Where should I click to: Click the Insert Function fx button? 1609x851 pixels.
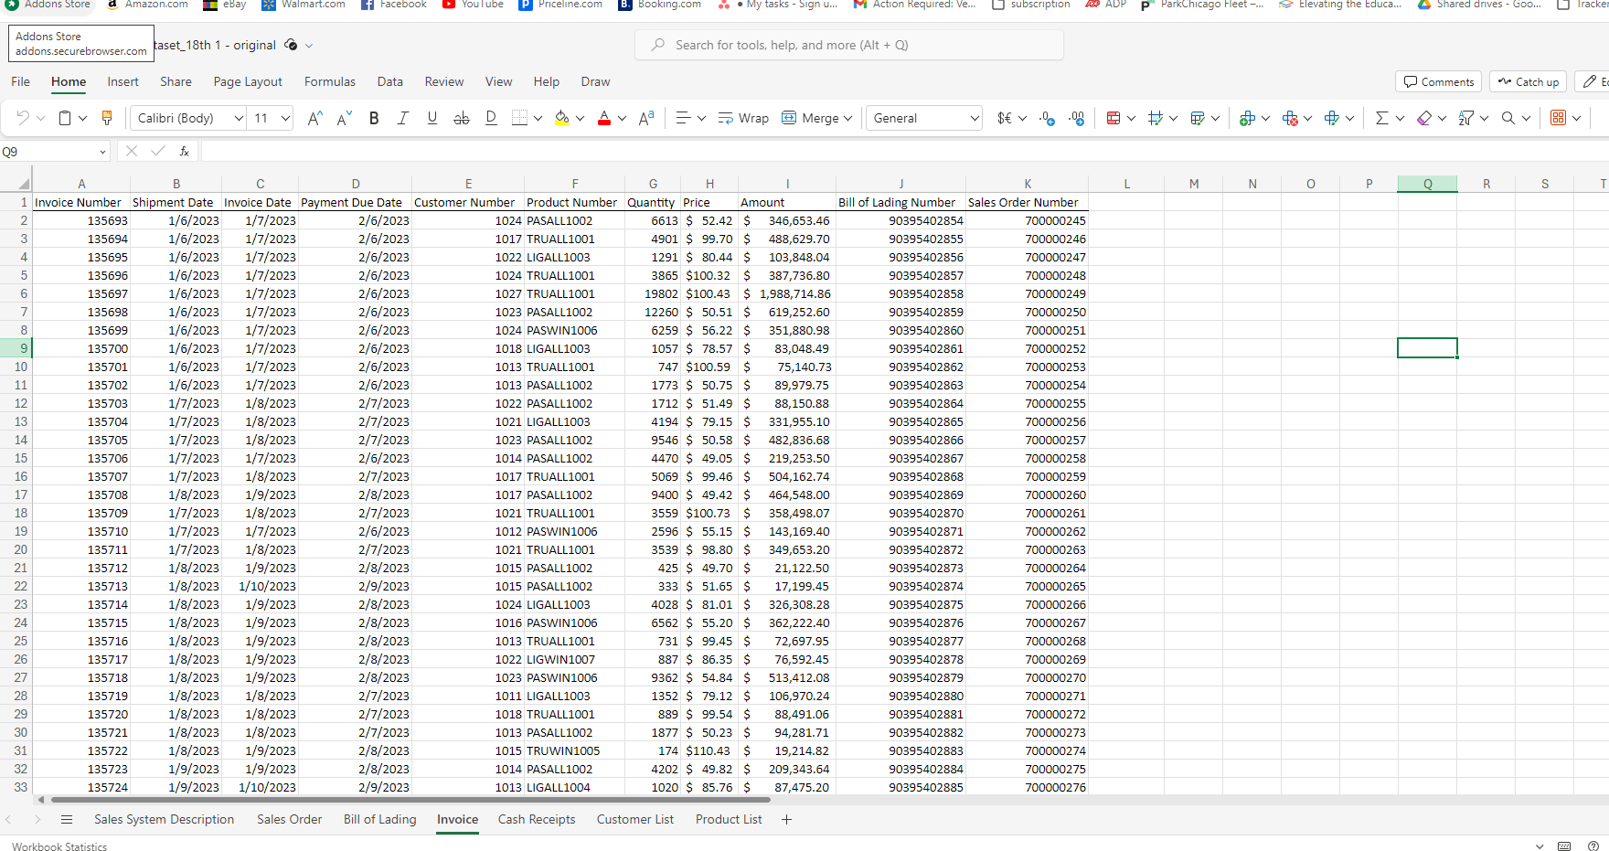point(185,152)
